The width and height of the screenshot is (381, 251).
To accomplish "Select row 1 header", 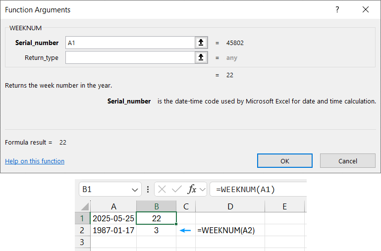I will [82, 218].
